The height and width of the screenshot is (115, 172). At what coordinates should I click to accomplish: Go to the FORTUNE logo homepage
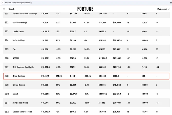pyautogui.click(x=85, y=9)
